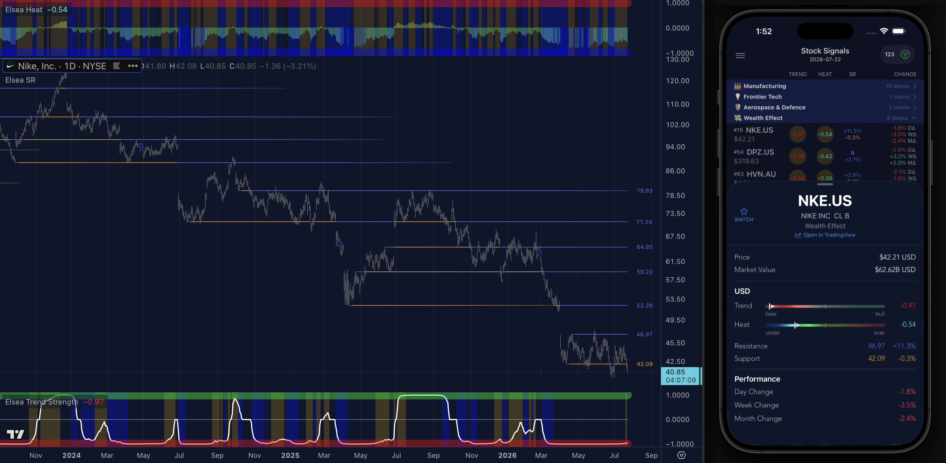
Task: Click the Price $42.21 USD value
Action: click(x=897, y=257)
